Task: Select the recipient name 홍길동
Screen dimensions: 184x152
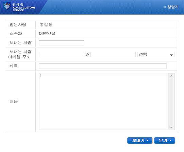Action: (x=46, y=25)
